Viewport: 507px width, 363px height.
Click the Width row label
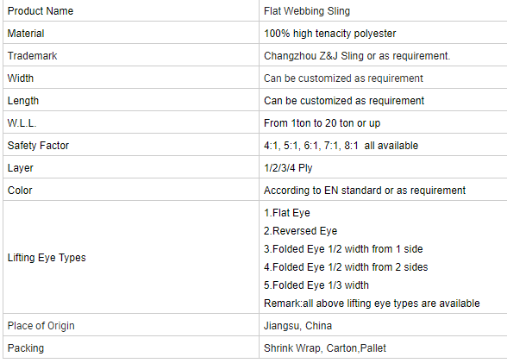21,78
